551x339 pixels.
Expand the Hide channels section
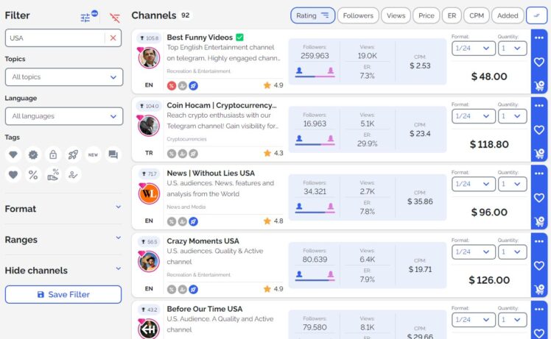(63, 271)
